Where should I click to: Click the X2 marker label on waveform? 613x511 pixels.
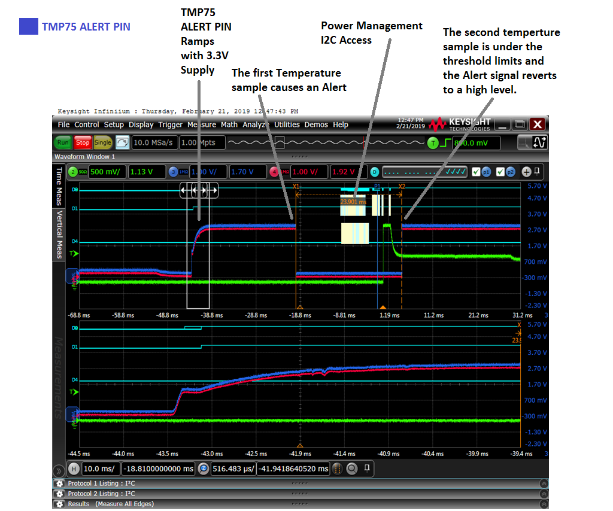pos(402,186)
